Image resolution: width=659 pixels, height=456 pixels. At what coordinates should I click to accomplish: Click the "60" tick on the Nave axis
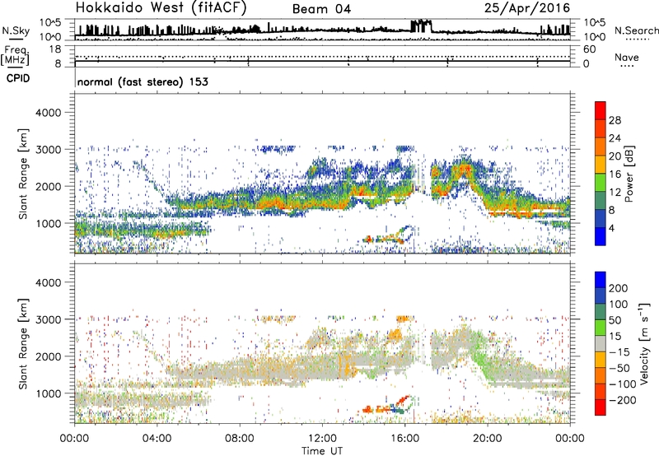(589, 49)
